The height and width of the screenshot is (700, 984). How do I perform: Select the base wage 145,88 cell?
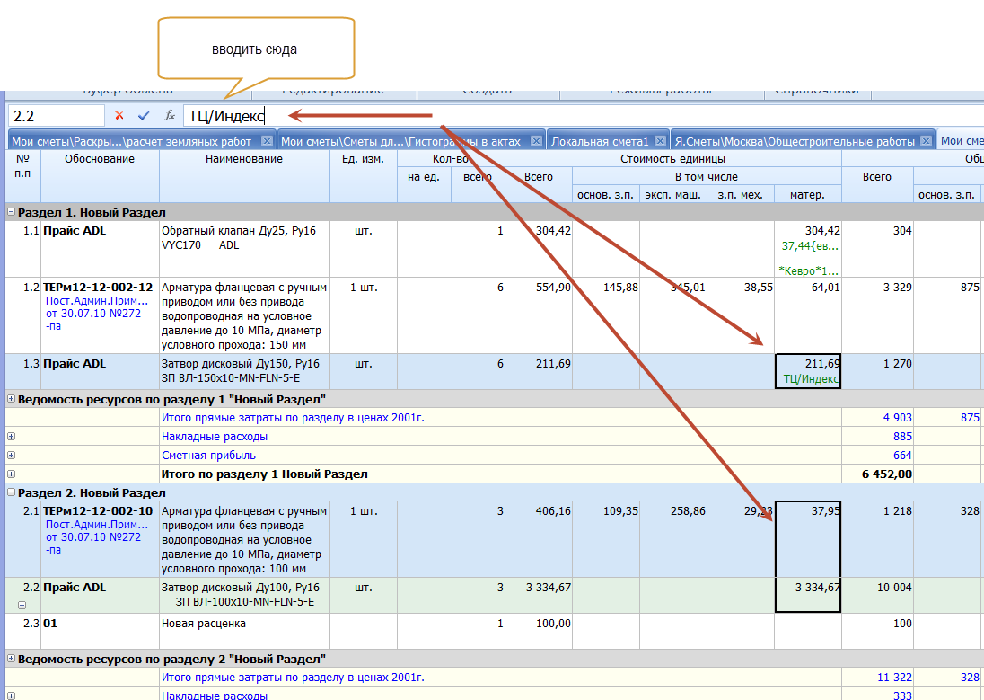point(606,315)
